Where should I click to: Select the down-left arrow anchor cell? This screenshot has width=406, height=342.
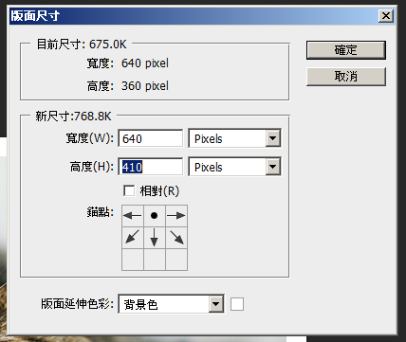[x=133, y=238]
